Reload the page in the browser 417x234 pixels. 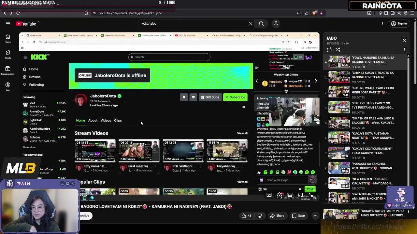(18, 13)
